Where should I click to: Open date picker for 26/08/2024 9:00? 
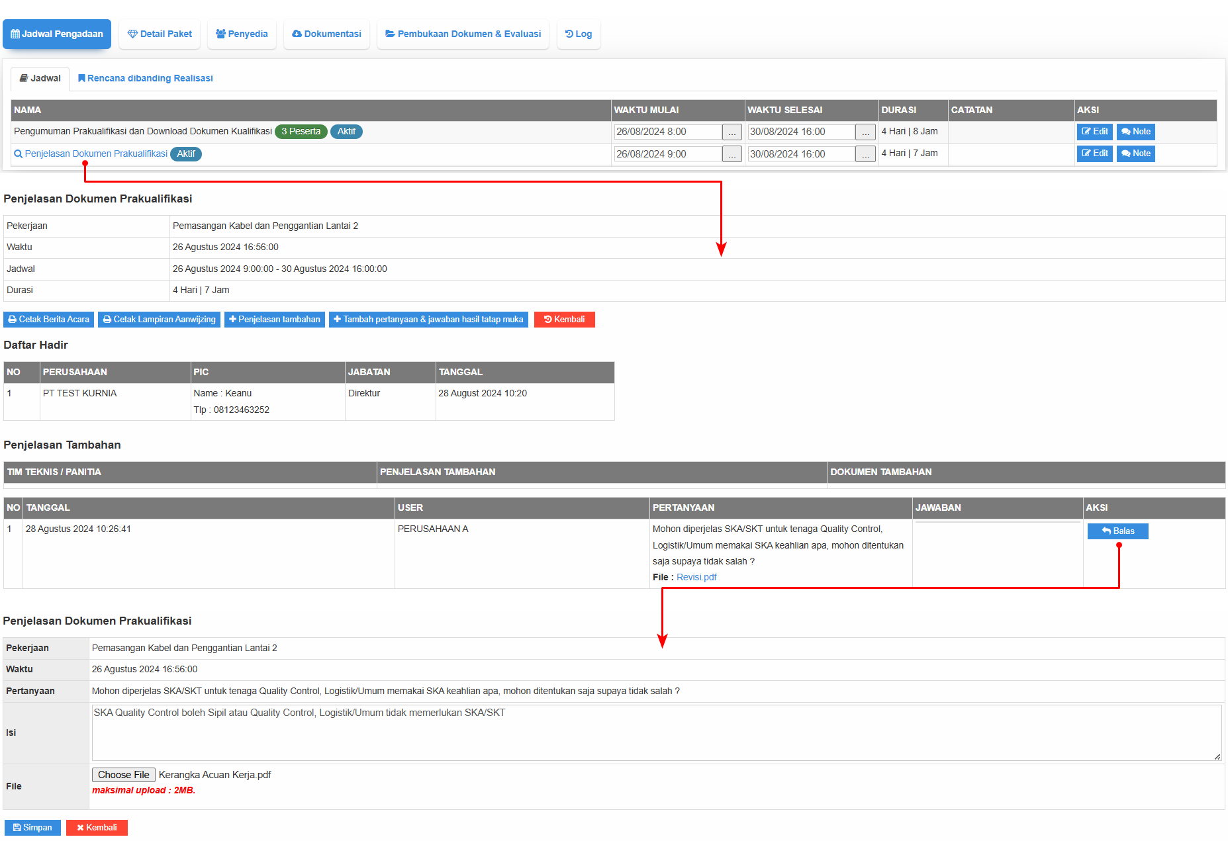pyautogui.click(x=732, y=154)
